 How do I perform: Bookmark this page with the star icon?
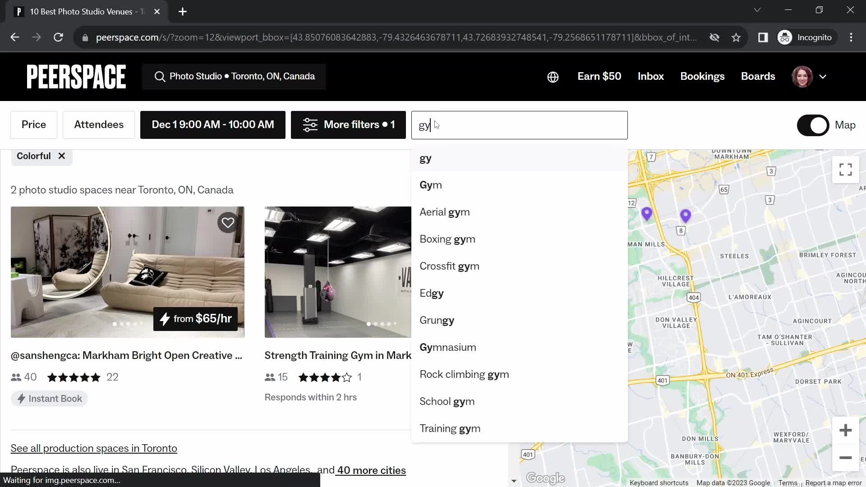736,37
